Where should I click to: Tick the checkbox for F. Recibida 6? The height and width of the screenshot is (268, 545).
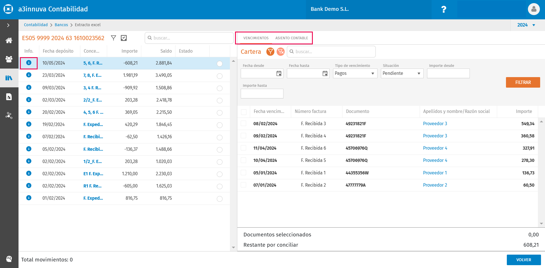pos(244,148)
